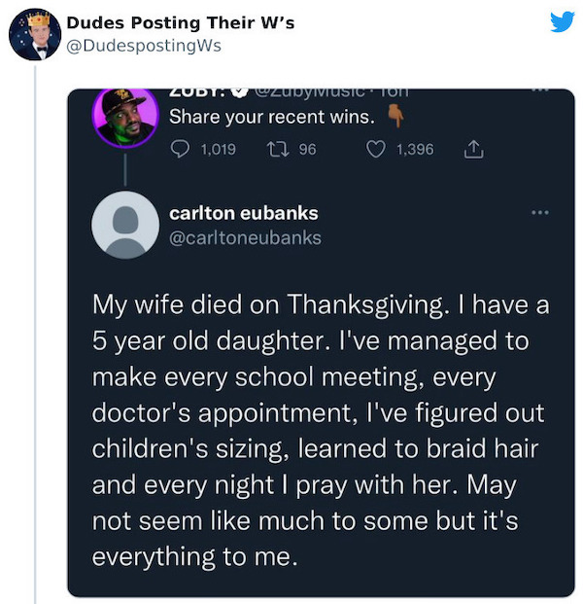The height and width of the screenshot is (604, 583).
Task: Open the "Dudes Posting Their W's" profile name
Action: (180, 22)
